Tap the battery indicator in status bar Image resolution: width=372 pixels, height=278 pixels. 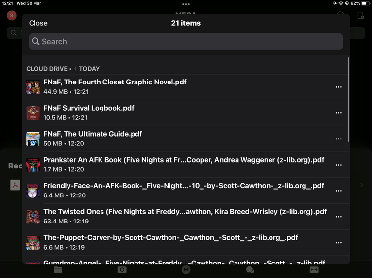366,3
